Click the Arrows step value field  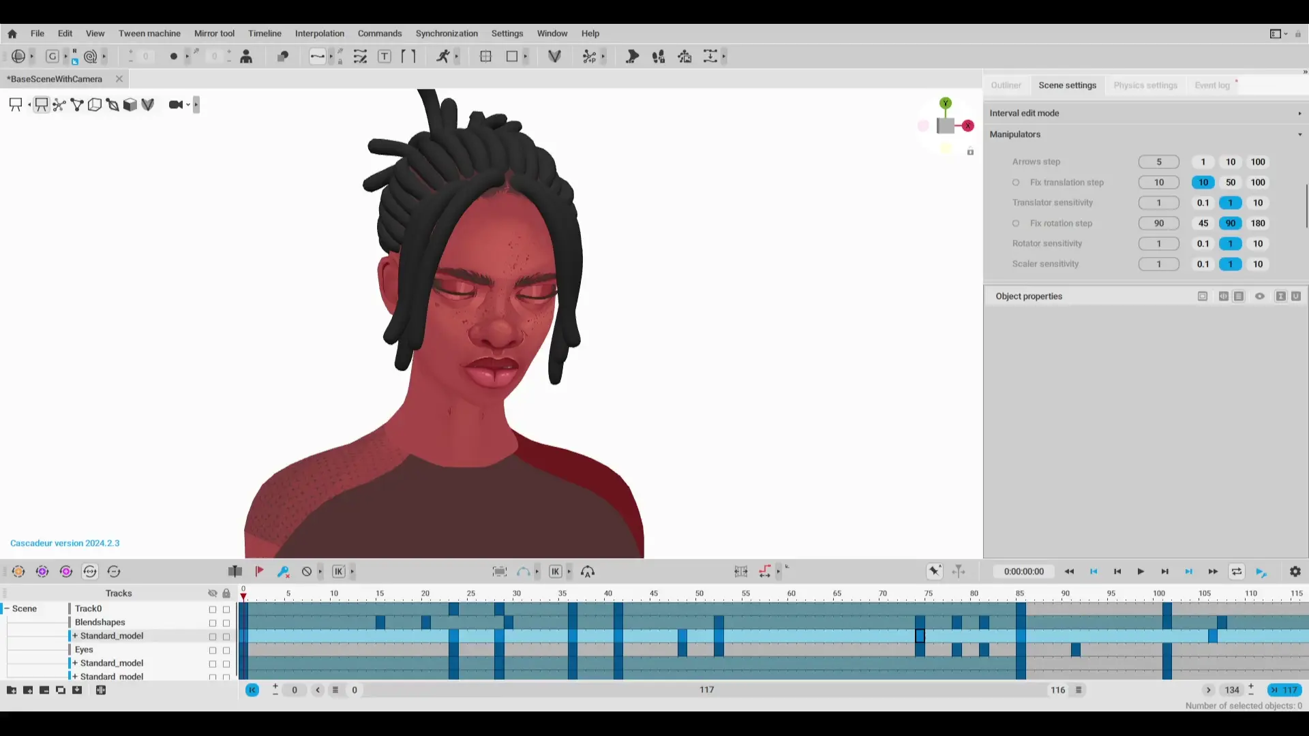point(1159,162)
